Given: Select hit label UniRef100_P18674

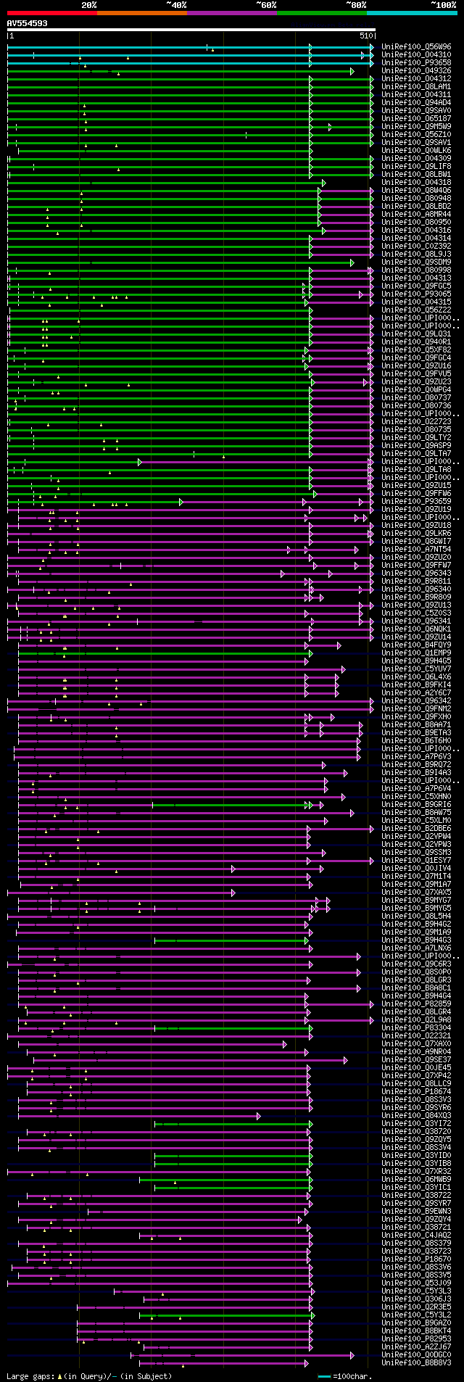Looking at the screenshot, I should [416, 1091].
